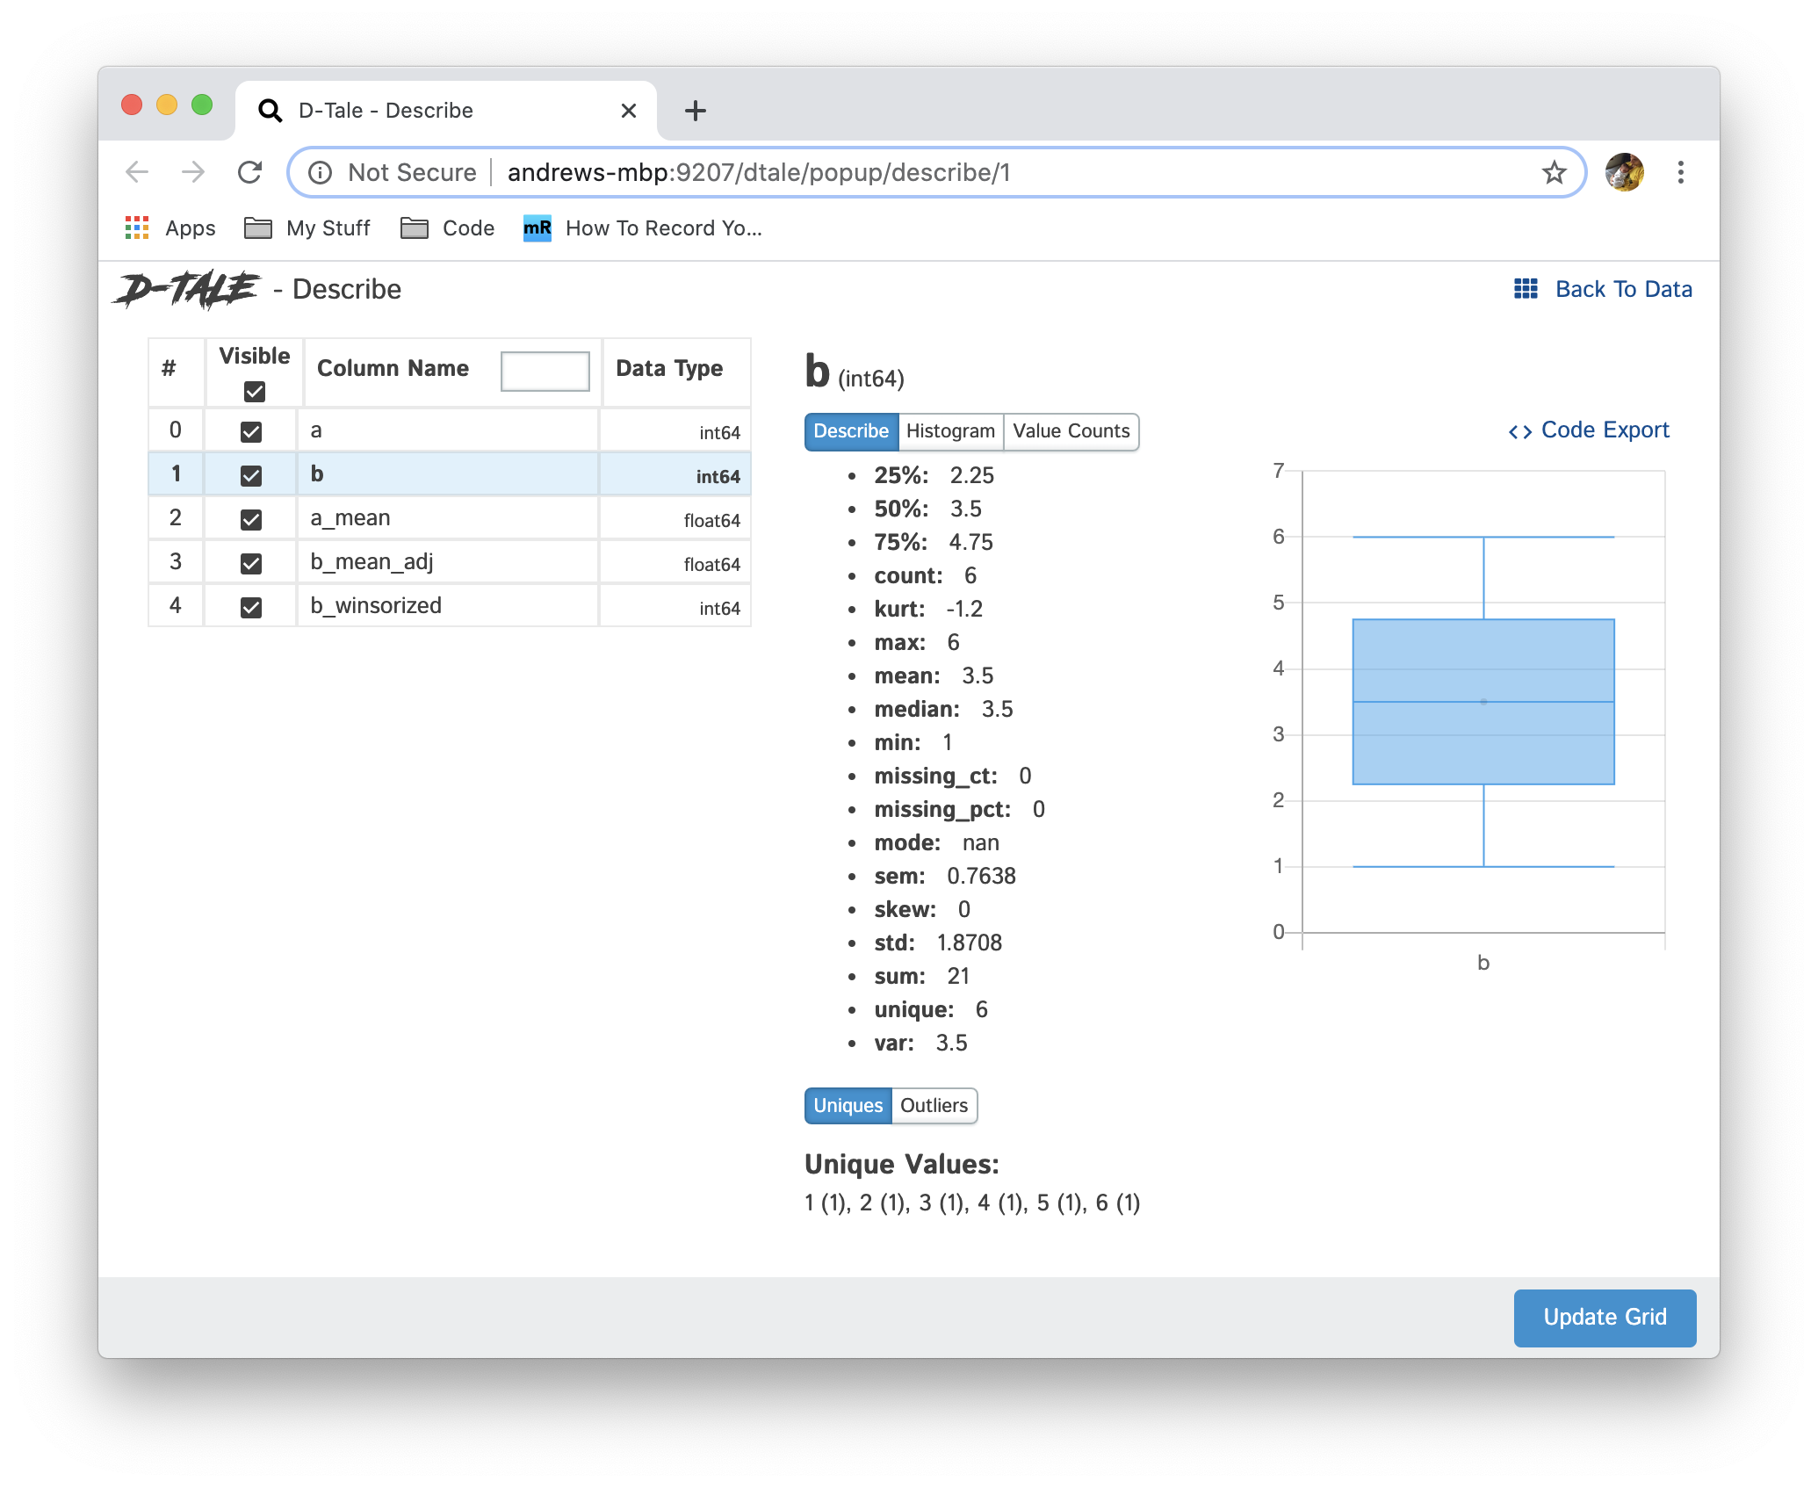Bookmark page with the star icon

click(1554, 172)
